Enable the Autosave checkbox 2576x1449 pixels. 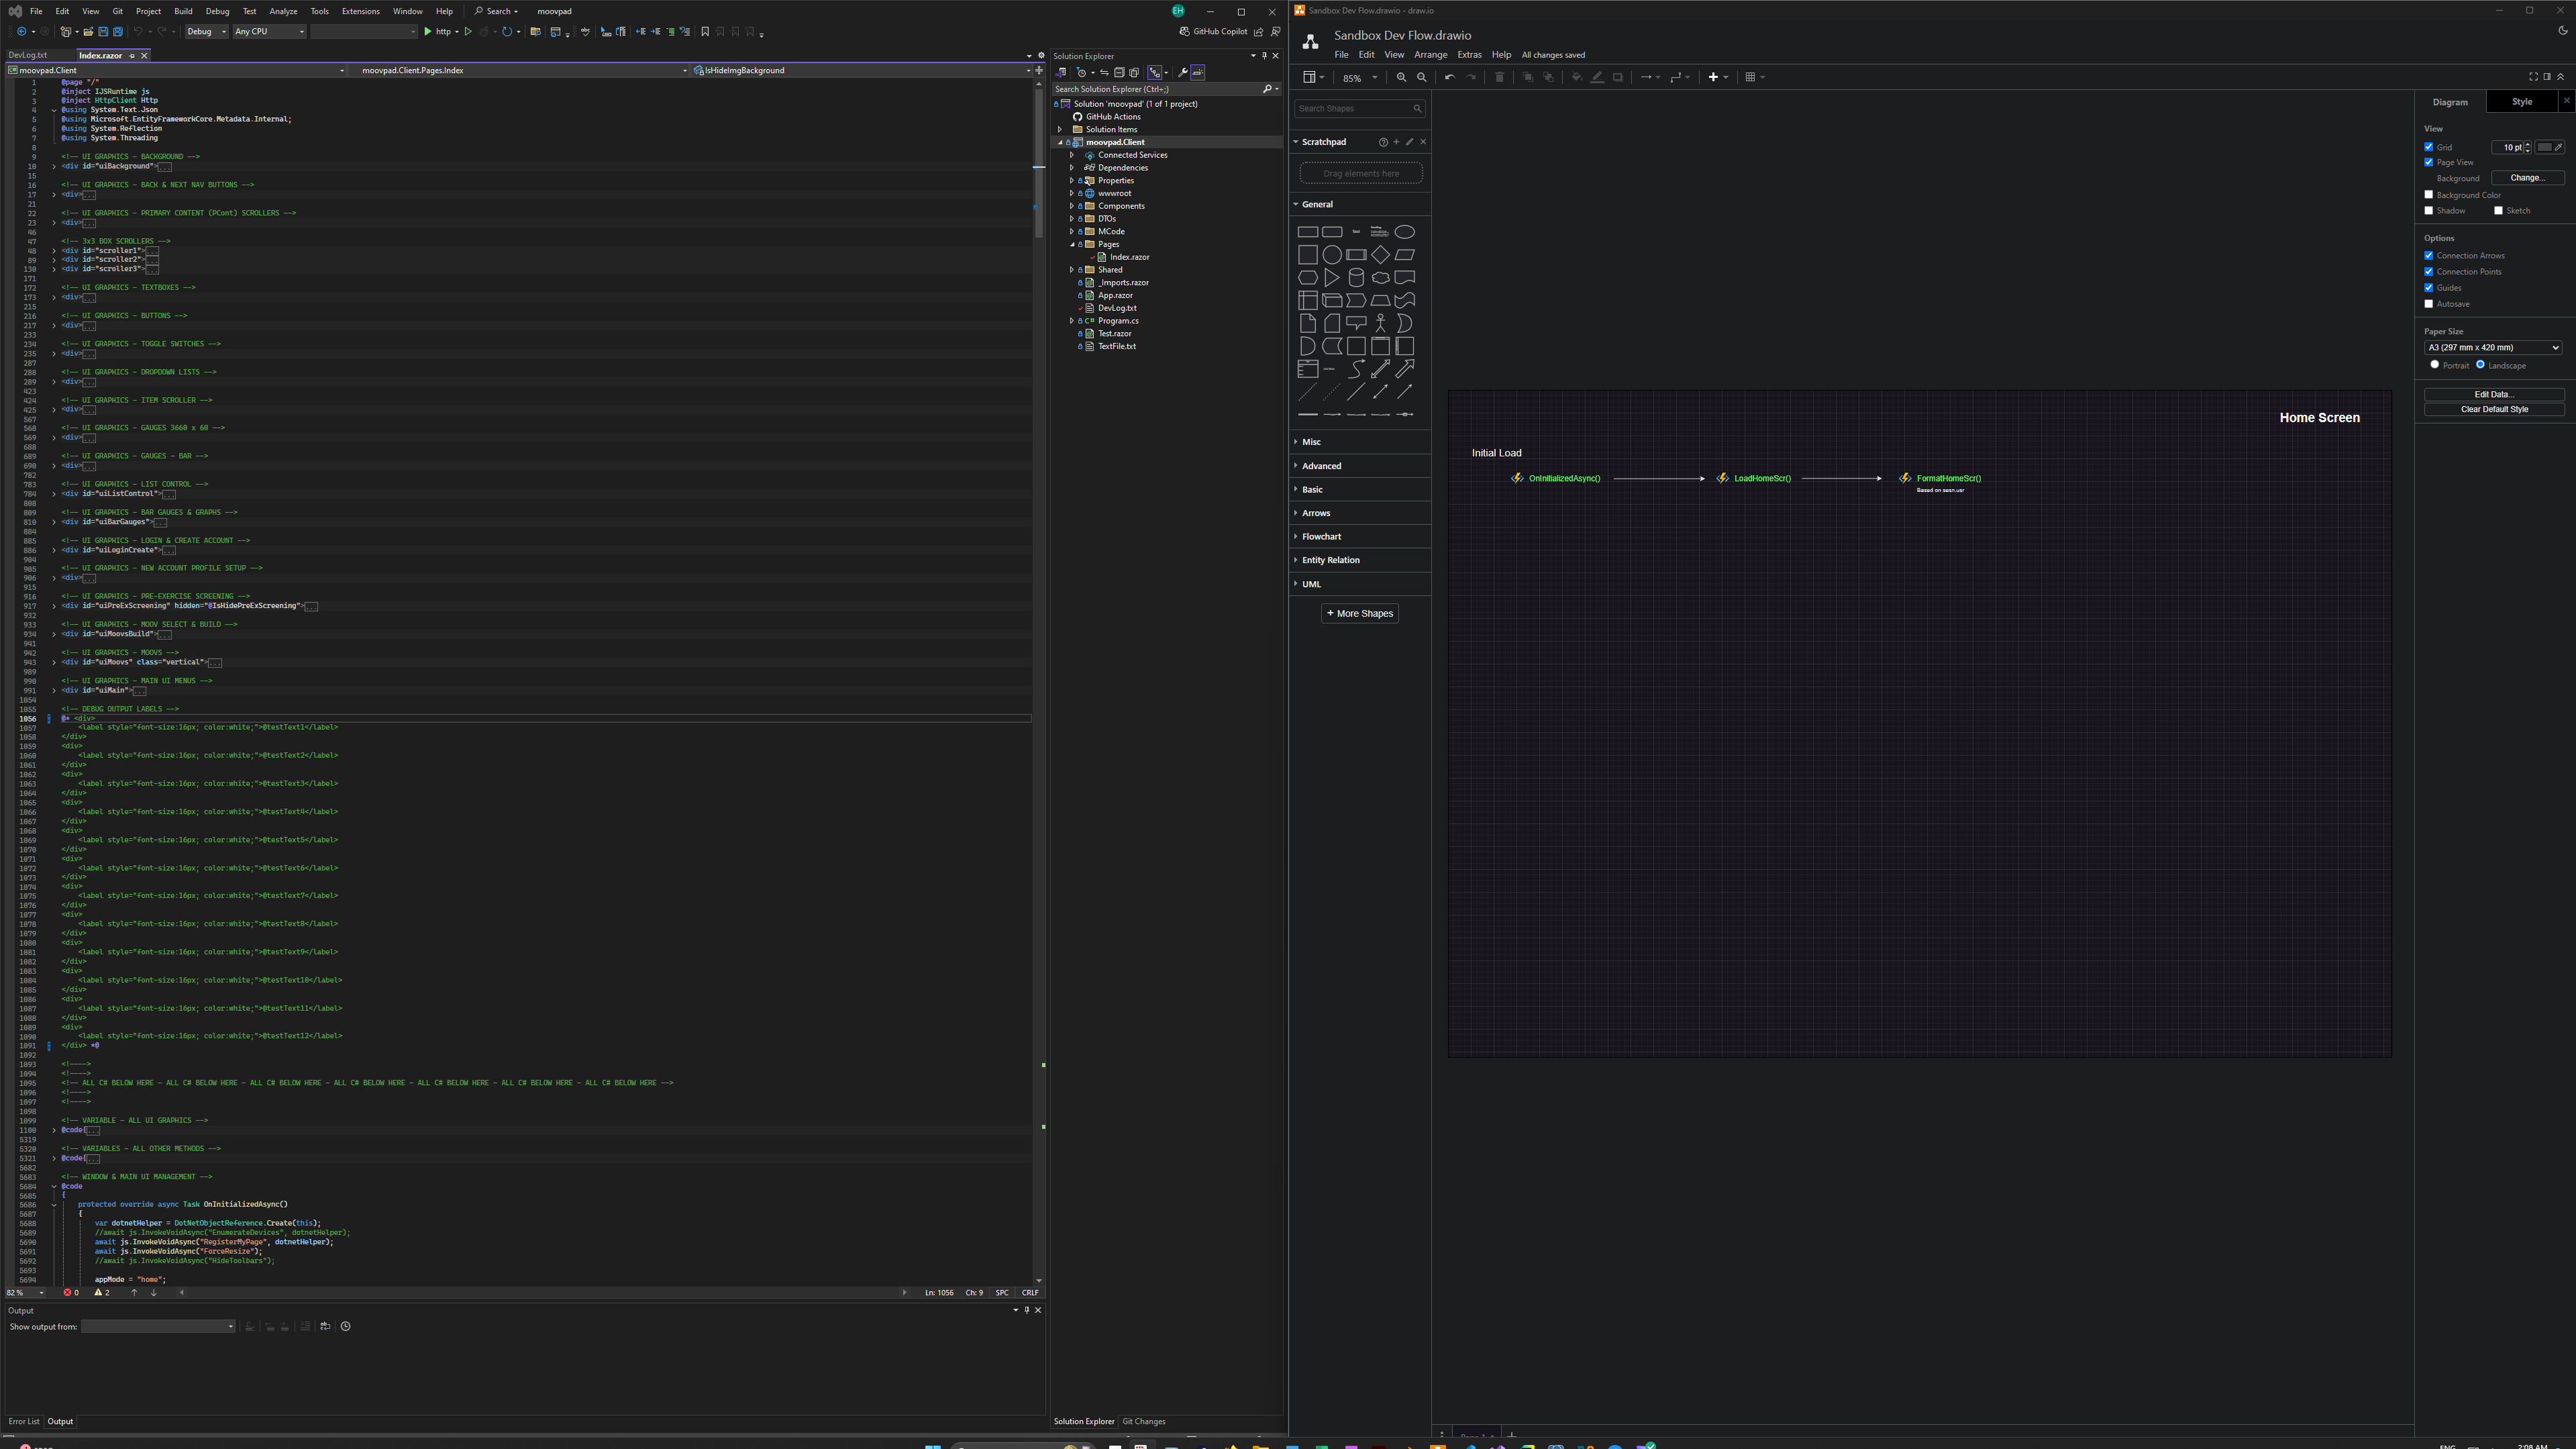pos(2429,304)
